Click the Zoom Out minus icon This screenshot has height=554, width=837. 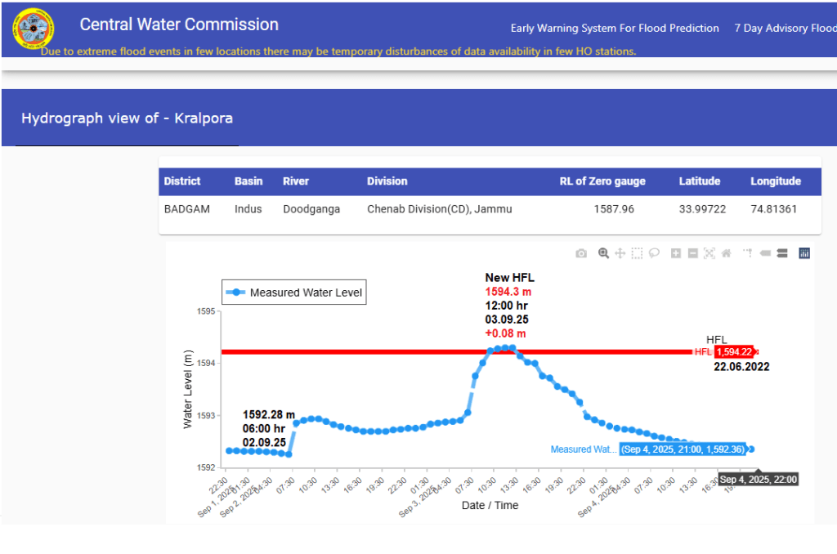tap(692, 253)
